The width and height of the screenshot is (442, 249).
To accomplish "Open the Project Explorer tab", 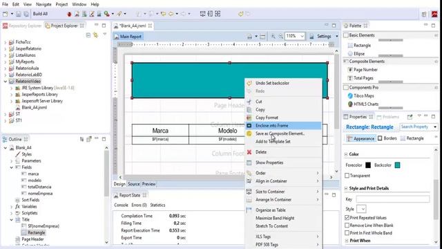I will coord(64,26).
